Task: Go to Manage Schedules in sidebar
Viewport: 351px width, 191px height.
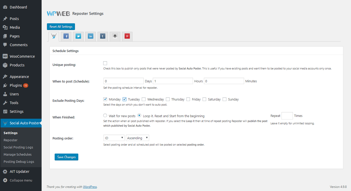Action: (x=17, y=154)
